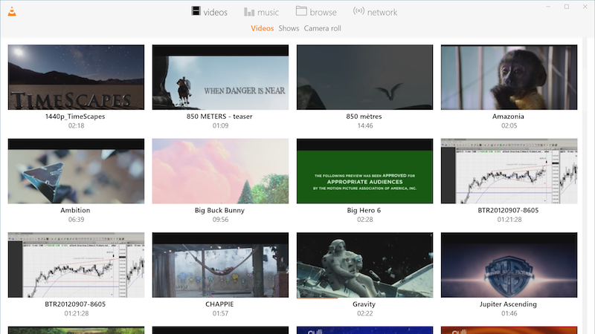
Task: Click the 02:05 duration under Amazonia
Action: click(509, 125)
